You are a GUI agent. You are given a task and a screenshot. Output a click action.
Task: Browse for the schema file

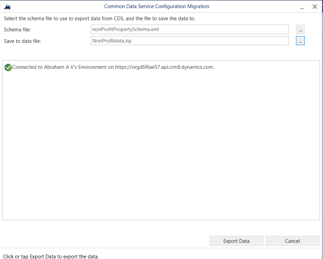(300, 29)
